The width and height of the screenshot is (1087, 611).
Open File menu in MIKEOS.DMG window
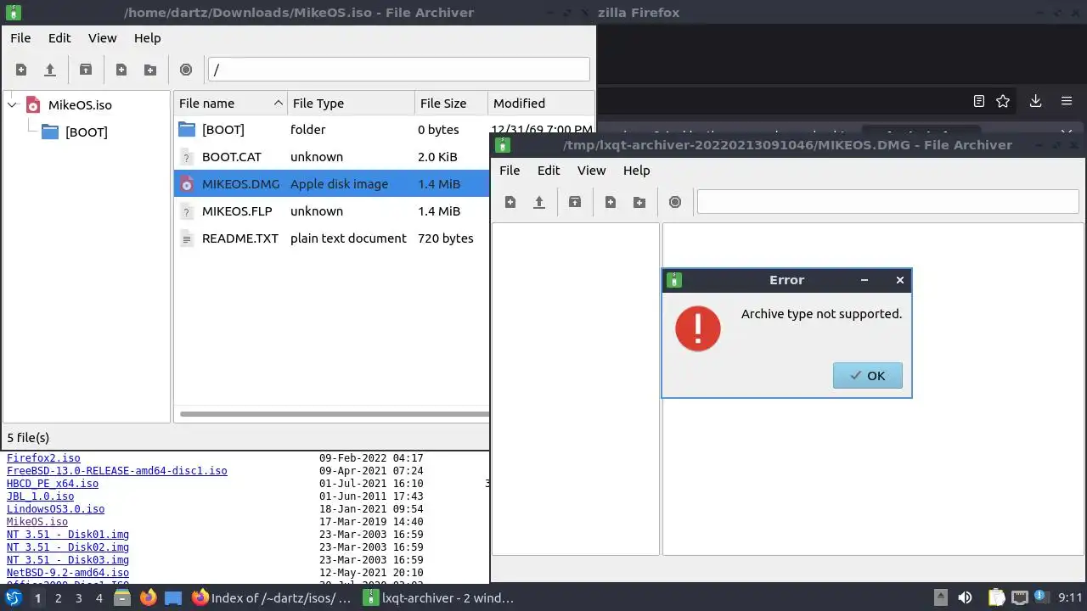click(510, 171)
